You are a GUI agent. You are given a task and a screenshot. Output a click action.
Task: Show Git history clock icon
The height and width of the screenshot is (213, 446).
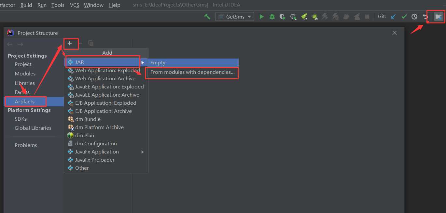coord(414,17)
